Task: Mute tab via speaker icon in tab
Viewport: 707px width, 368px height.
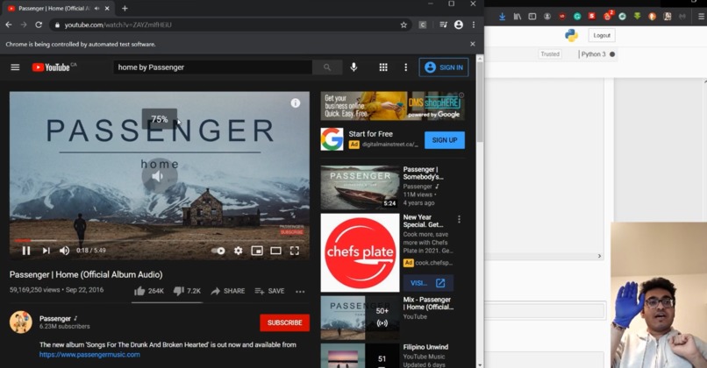Action: [x=97, y=8]
